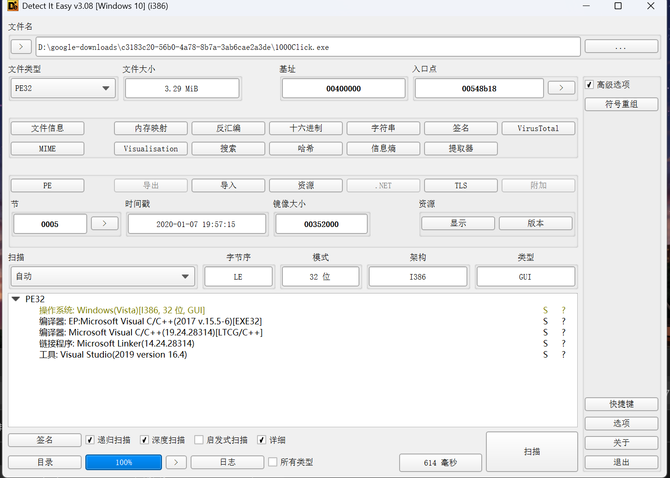Click the 搜索 search button
The height and width of the screenshot is (478, 670).
228,149
